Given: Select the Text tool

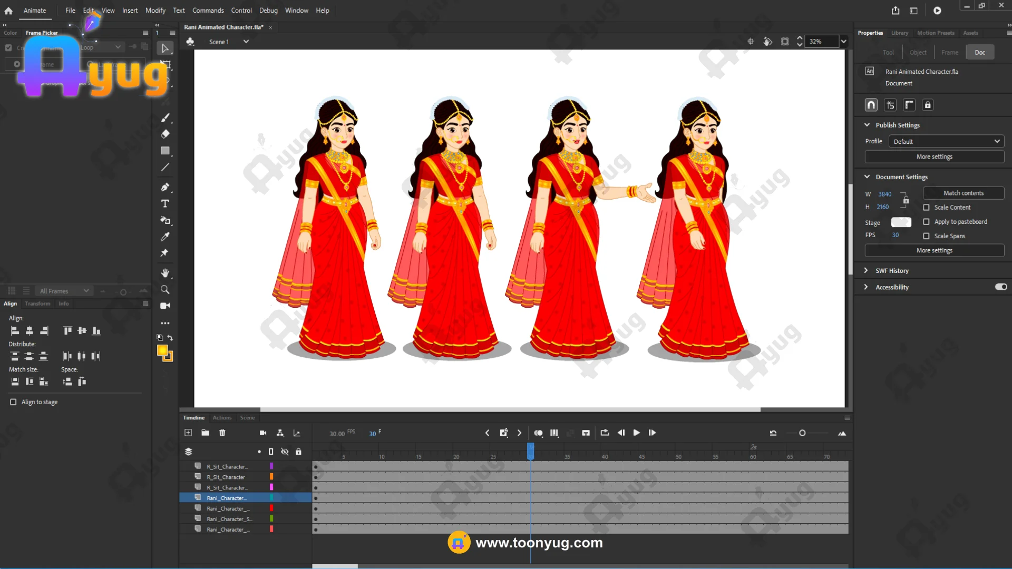Looking at the screenshot, I should [165, 204].
